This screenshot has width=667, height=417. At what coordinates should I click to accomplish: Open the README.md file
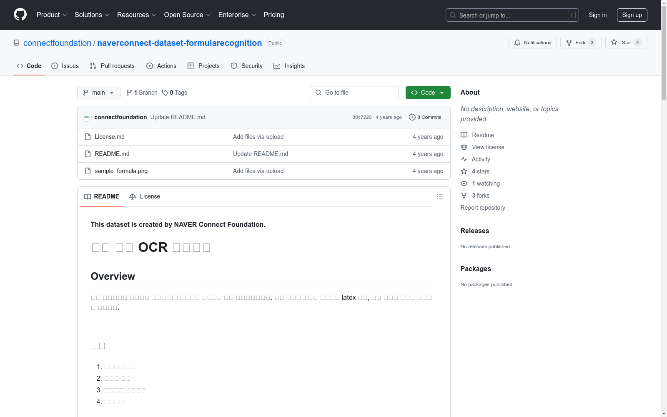112,154
